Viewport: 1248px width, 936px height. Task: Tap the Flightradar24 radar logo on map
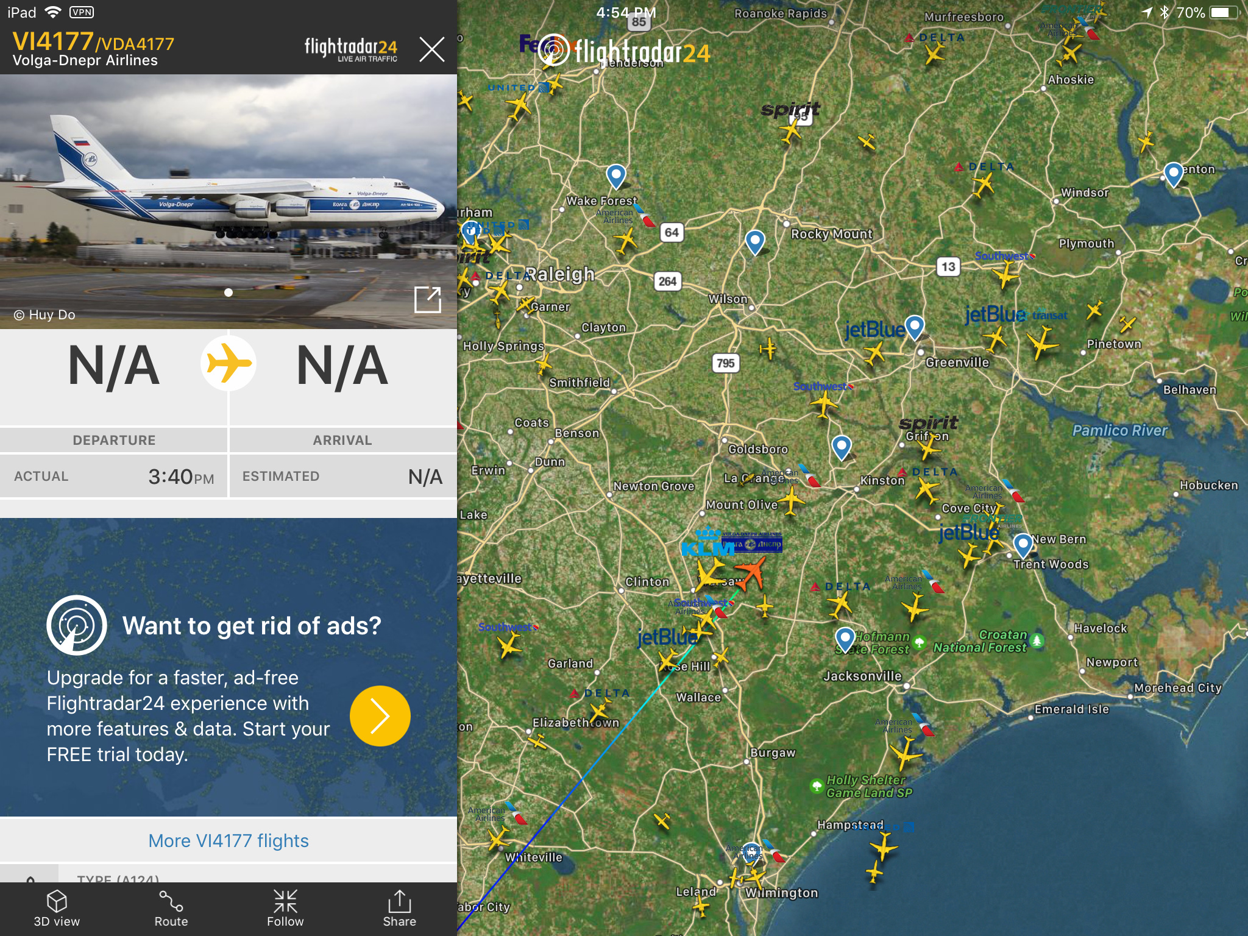554,50
